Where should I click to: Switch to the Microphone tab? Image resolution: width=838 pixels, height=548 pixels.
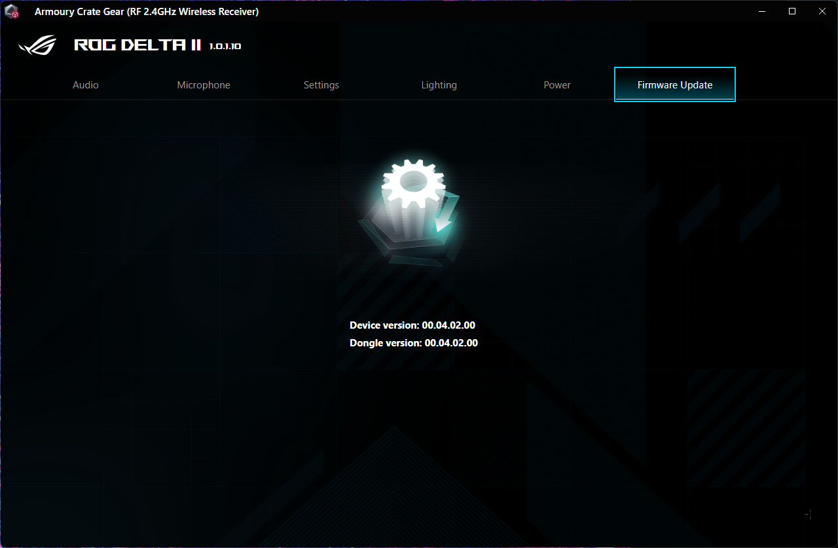pyautogui.click(x=204, y=85)
